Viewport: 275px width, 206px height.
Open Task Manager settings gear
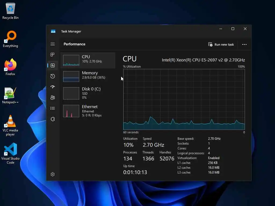pyautogui.click(x=53, y=174)
